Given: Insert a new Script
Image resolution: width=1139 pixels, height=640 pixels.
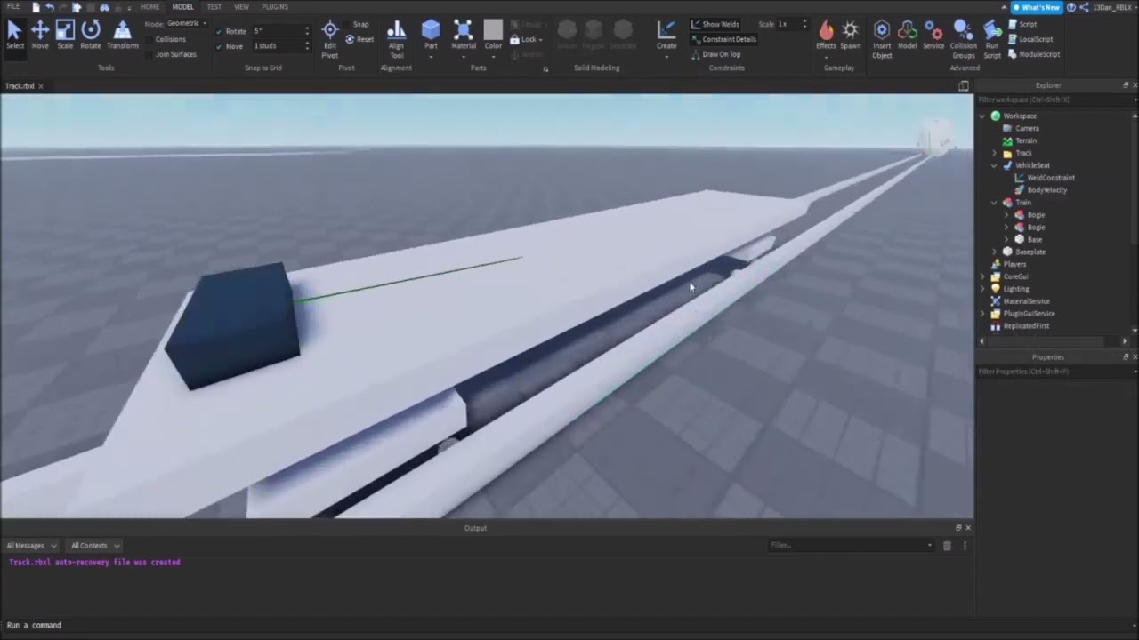Looking at the screenshot, I should click(1022, 24).
